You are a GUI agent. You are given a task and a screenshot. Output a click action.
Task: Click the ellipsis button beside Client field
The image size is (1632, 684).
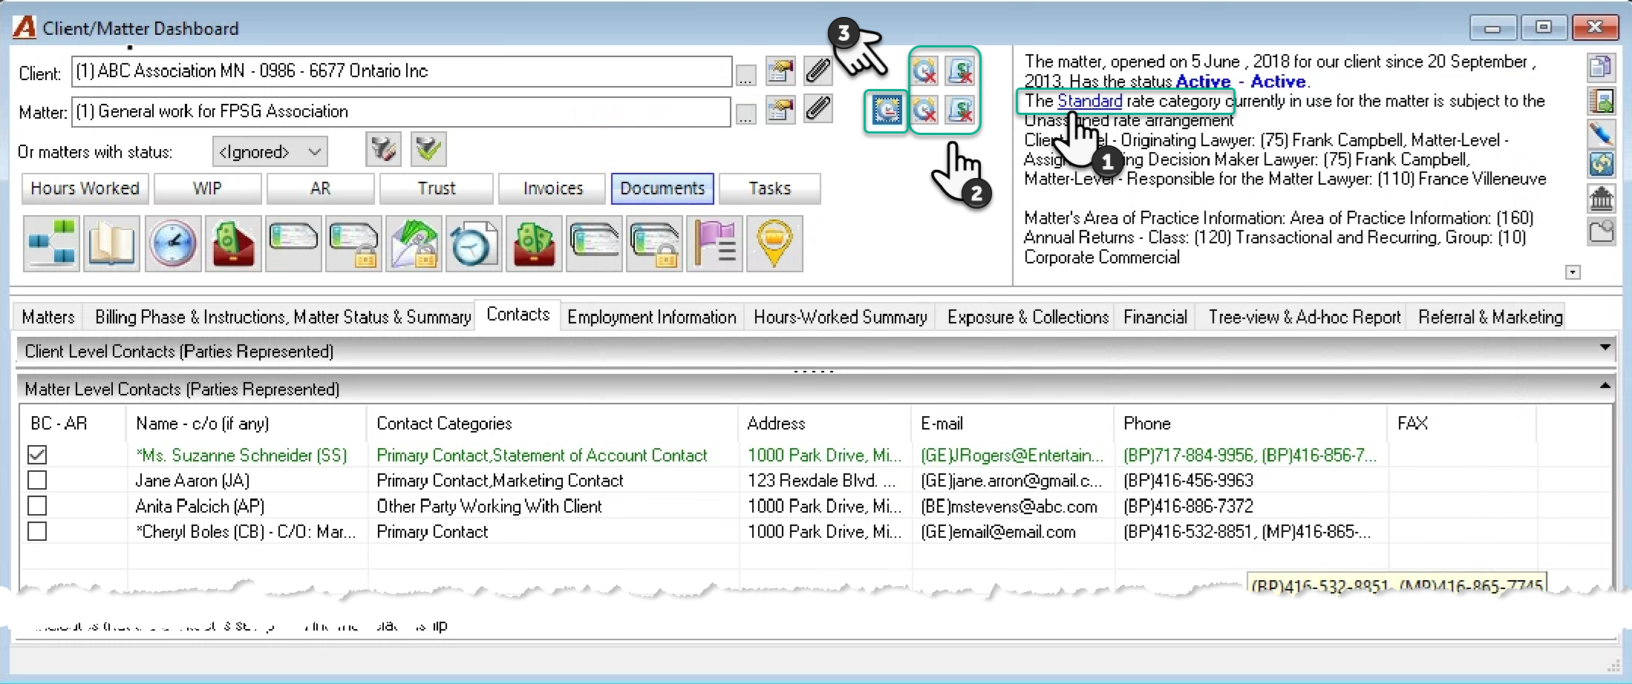coord(745,74)
